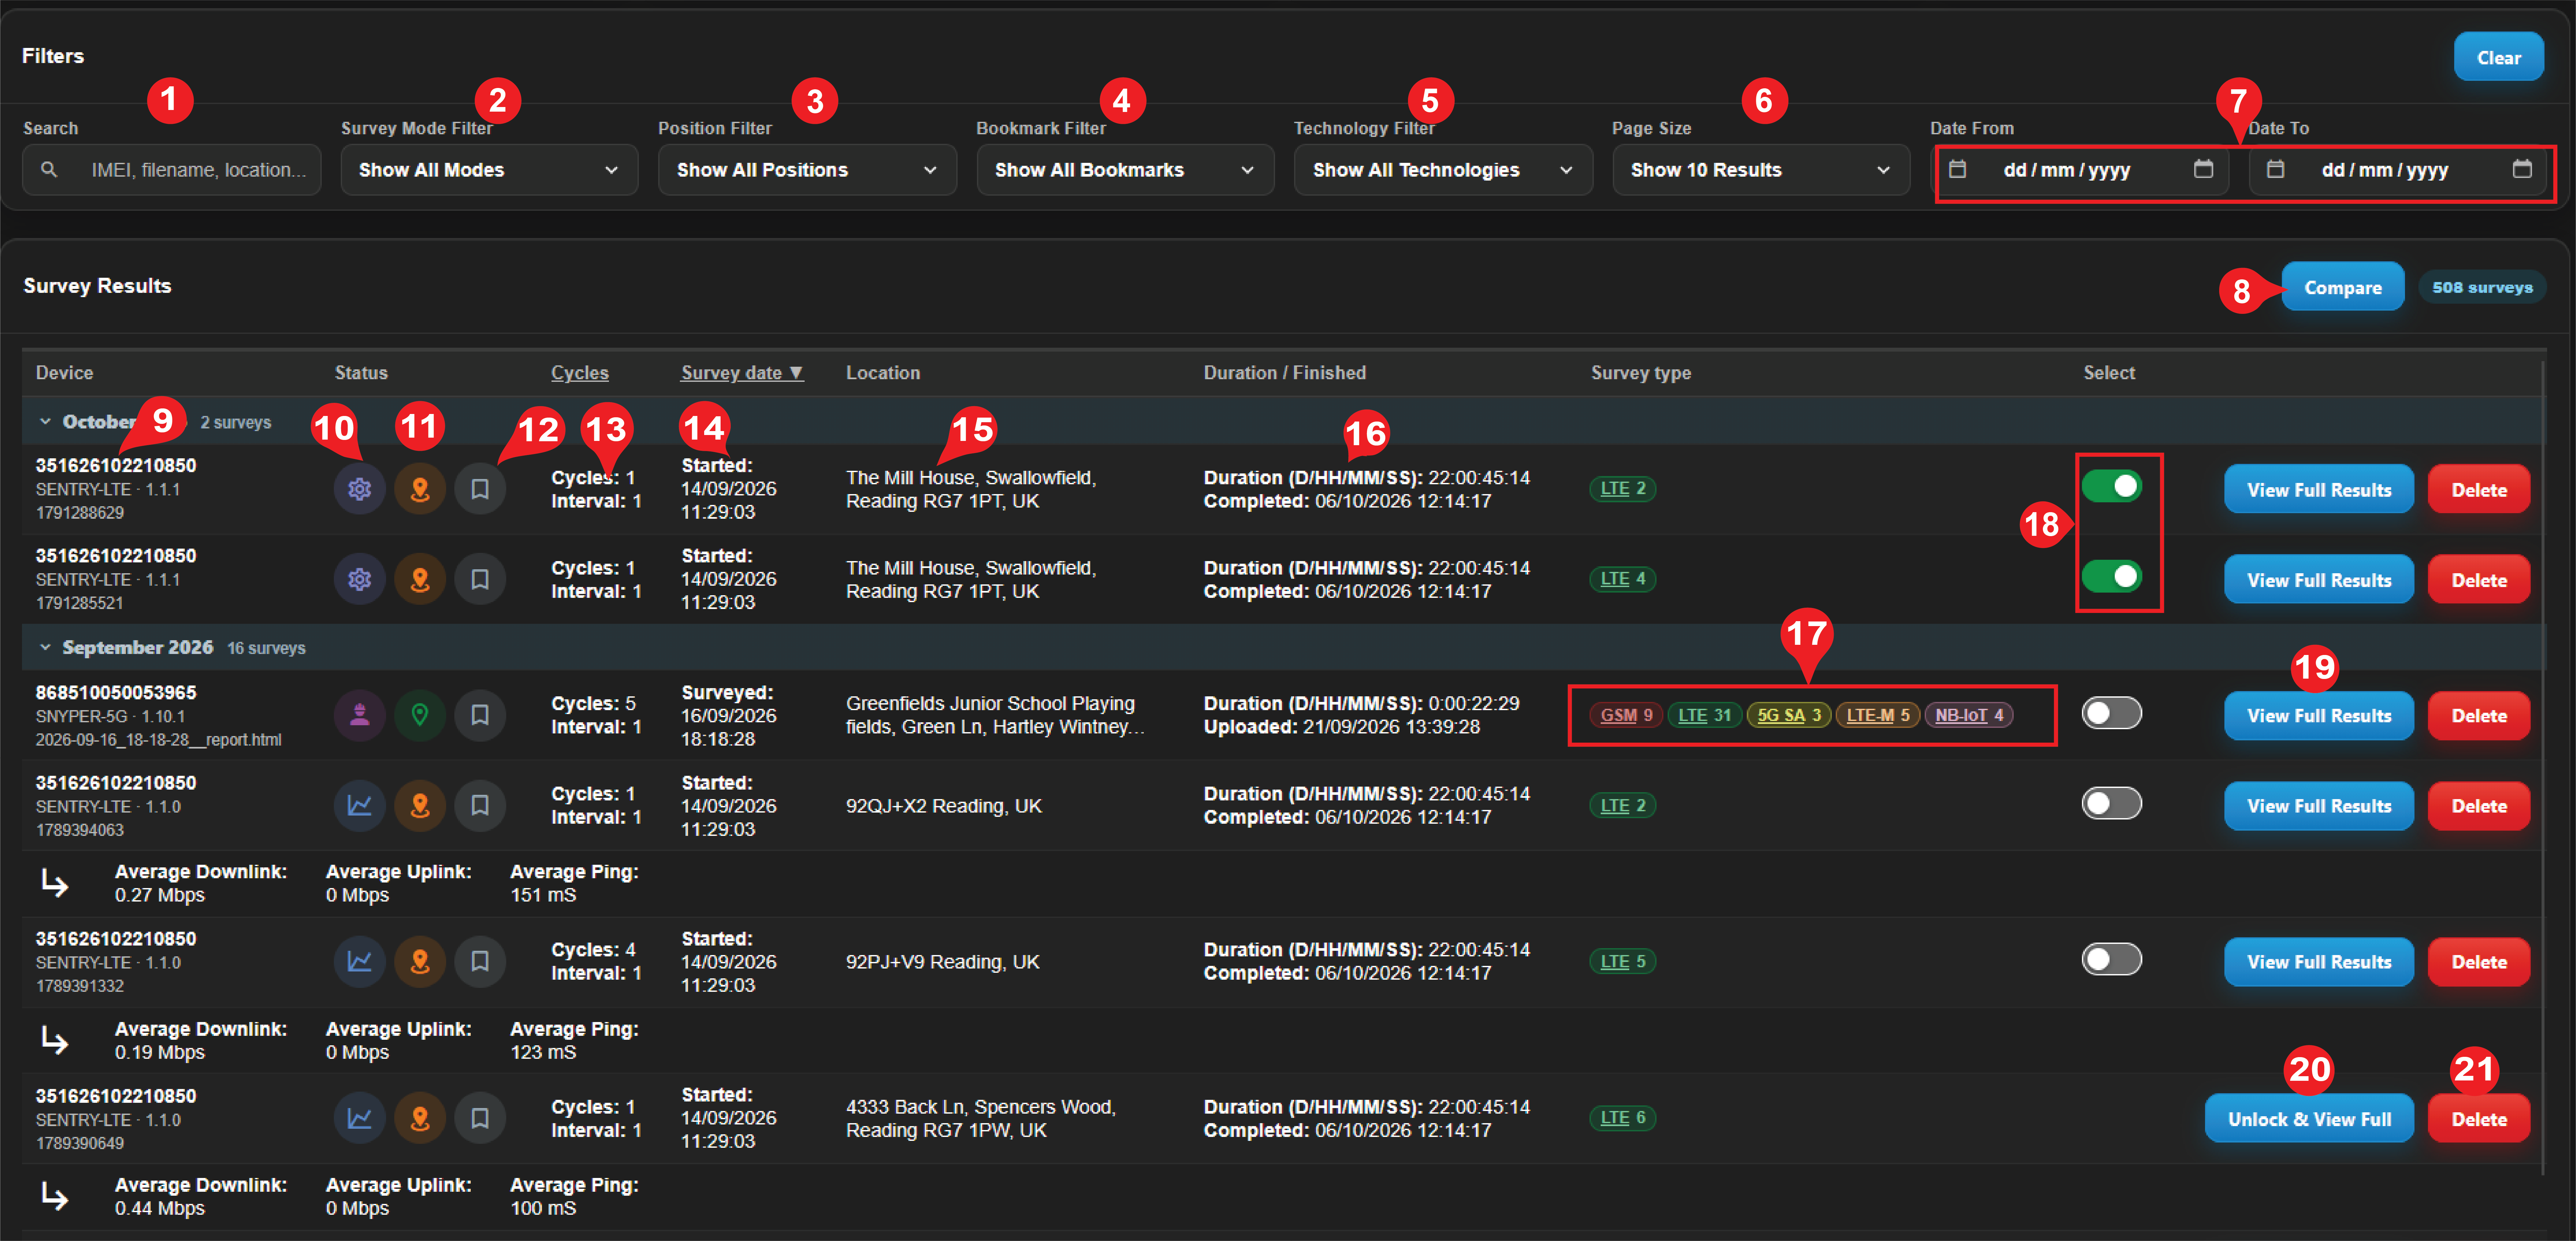
Task: Click the gear status icon for survey 1791288629
Action: coord(359,489)
